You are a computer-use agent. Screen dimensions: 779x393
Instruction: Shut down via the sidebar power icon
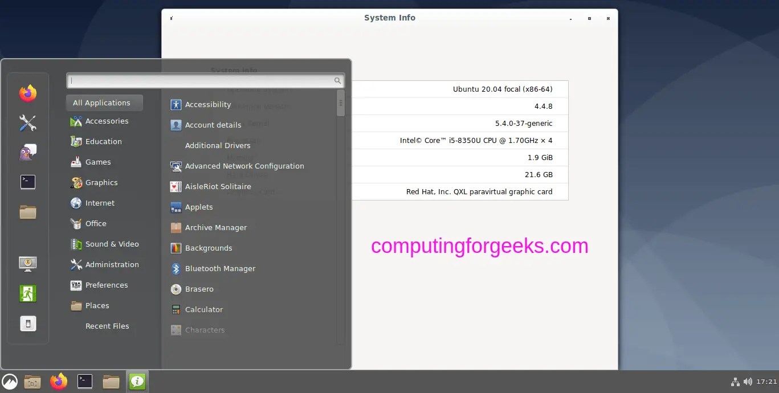tap(28, 323)
